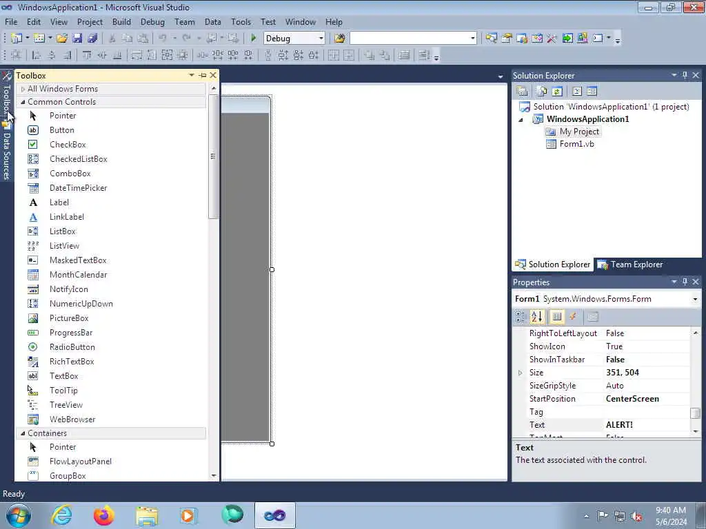Switch to the Team Explorer tab
The image size is (706, 529).
tap(630, 264)
